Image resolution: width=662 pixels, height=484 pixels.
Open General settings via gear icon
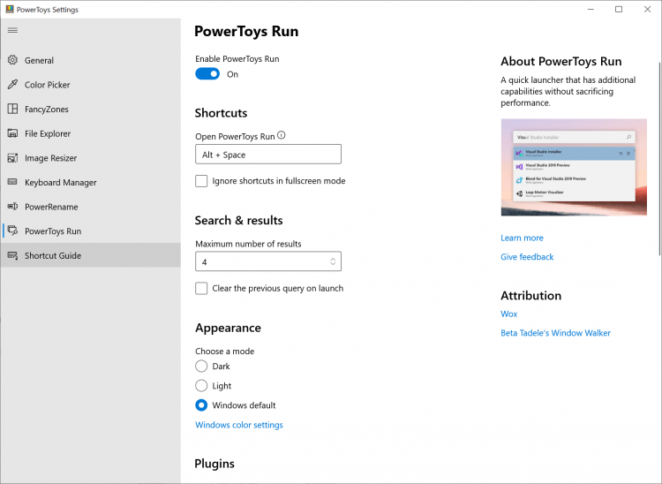[12, 60]
